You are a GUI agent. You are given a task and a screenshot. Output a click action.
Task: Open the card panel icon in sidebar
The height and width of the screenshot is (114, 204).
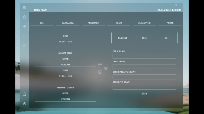(24, 36)
